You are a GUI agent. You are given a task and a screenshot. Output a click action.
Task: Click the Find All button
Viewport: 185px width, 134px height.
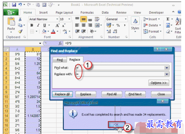(112, 94)
